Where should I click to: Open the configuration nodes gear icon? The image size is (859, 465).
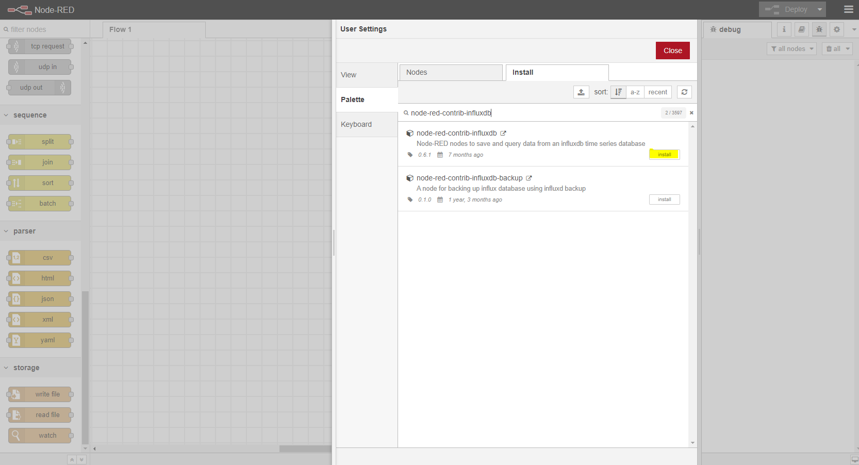pos(837,29)
